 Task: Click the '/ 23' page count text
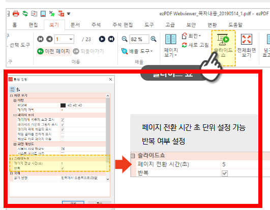coord(86,40)
